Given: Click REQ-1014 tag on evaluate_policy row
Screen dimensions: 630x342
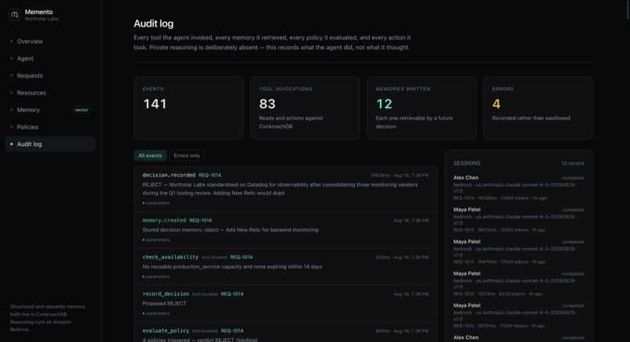Looking at the screenshot, I should pos(232,331).
